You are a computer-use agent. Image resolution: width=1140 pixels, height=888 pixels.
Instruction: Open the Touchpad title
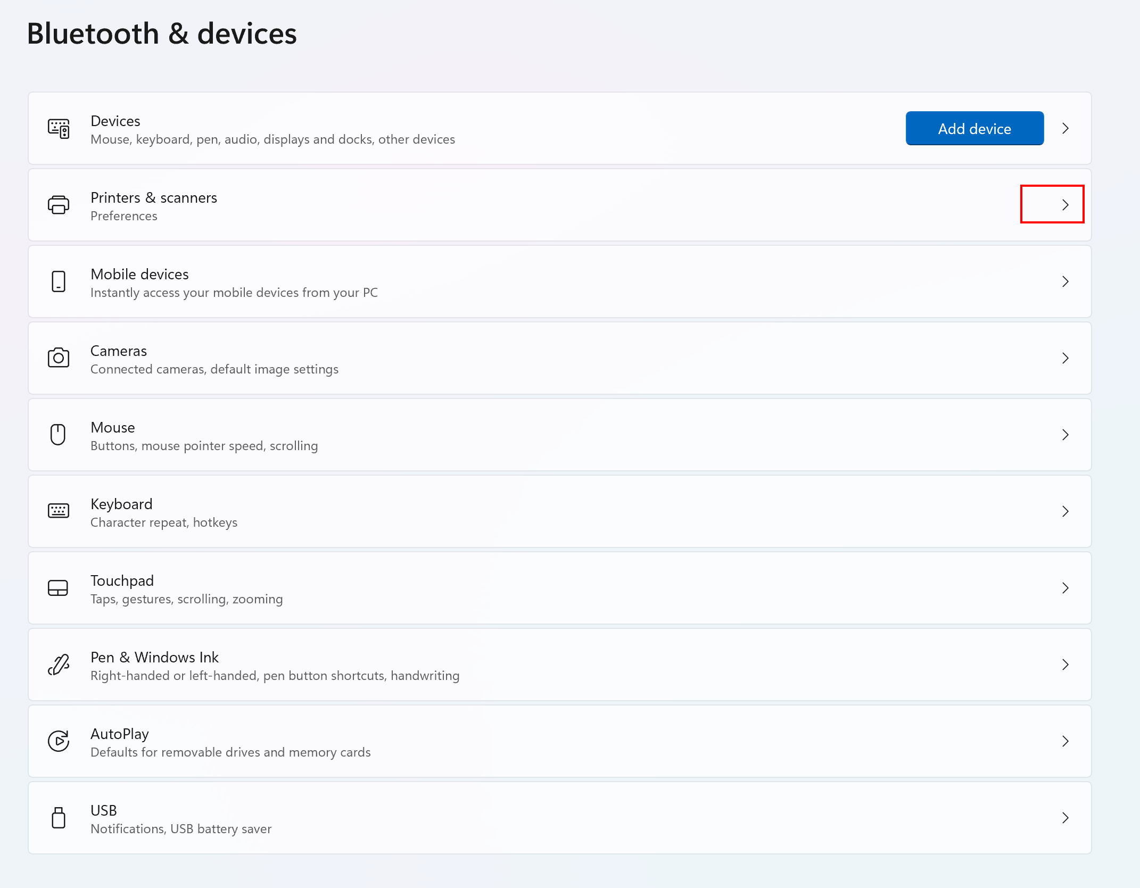pyautogui.click(x=122, y=580)
